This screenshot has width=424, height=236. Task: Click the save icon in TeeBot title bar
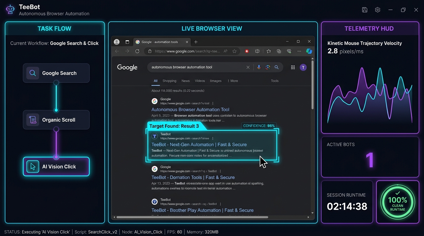pos(365,10)
